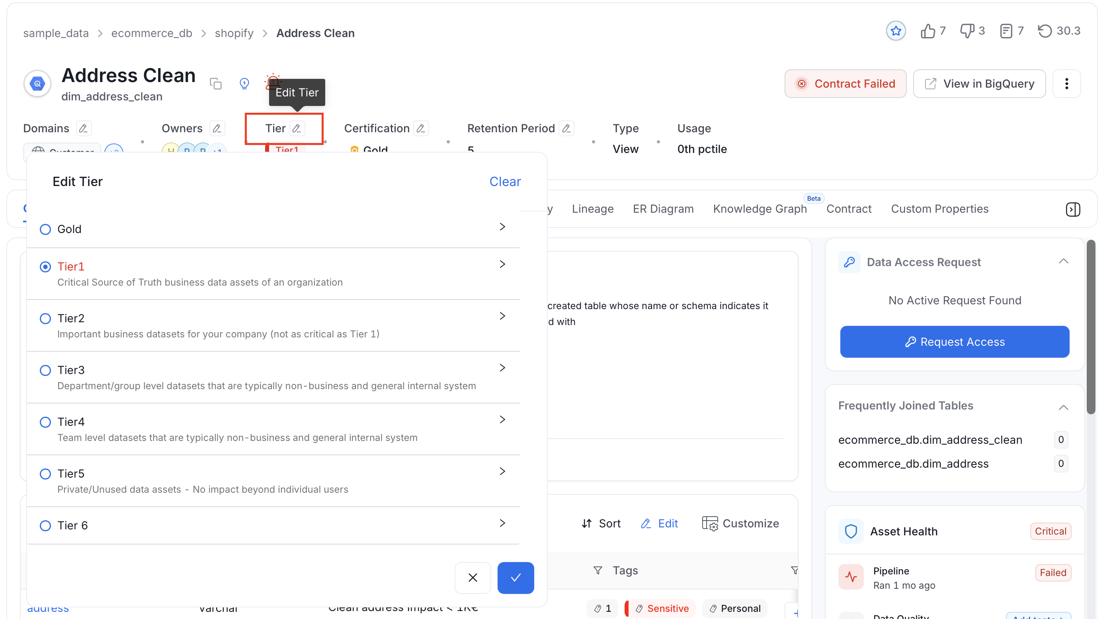The height and width of the screenshot is (619, 1113).
Task: Open the three-dot more options menu
Action: (x=1066, y=84)
